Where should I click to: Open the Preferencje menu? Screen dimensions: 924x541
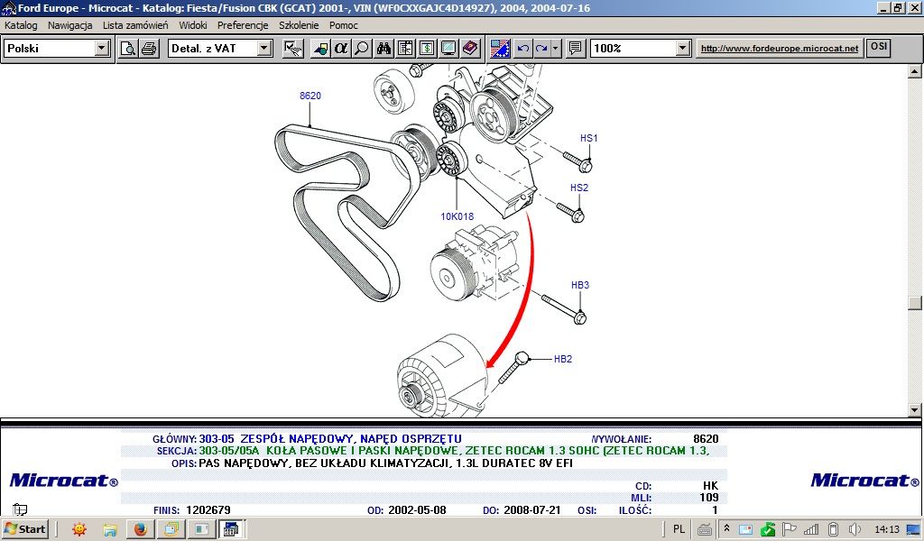(243, 25)
